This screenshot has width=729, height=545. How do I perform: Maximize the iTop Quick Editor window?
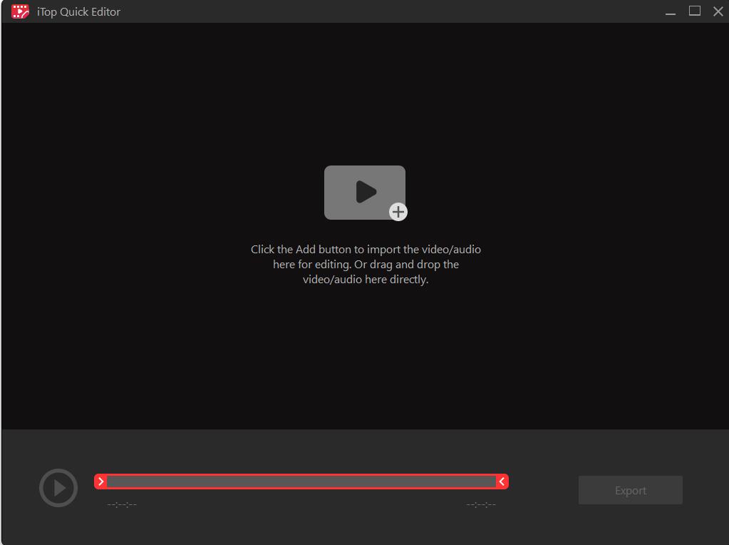tap(694, 11)
